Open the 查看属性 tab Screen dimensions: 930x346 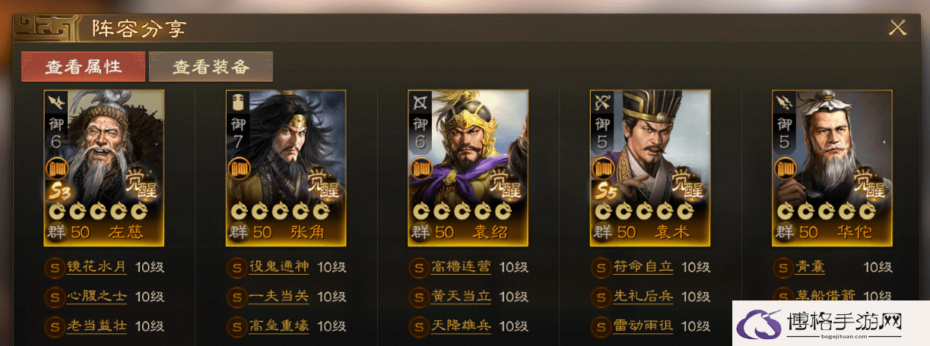click(x=83, y=67)
